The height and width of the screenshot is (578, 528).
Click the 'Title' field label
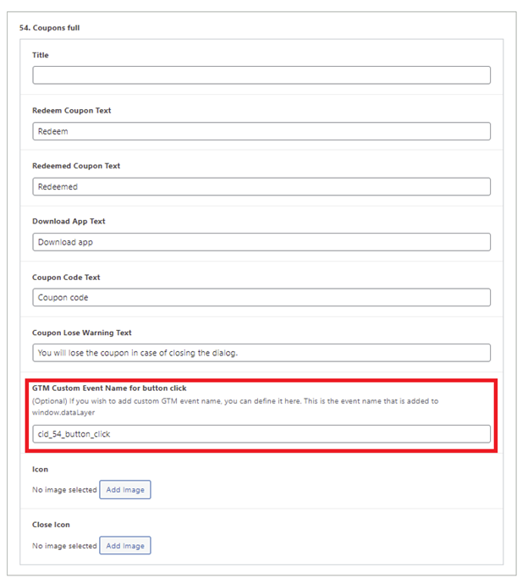[x=40, y=55]
